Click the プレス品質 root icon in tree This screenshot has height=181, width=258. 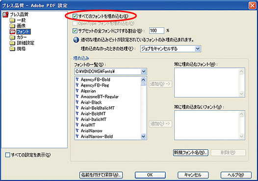[x=5, y=15]
